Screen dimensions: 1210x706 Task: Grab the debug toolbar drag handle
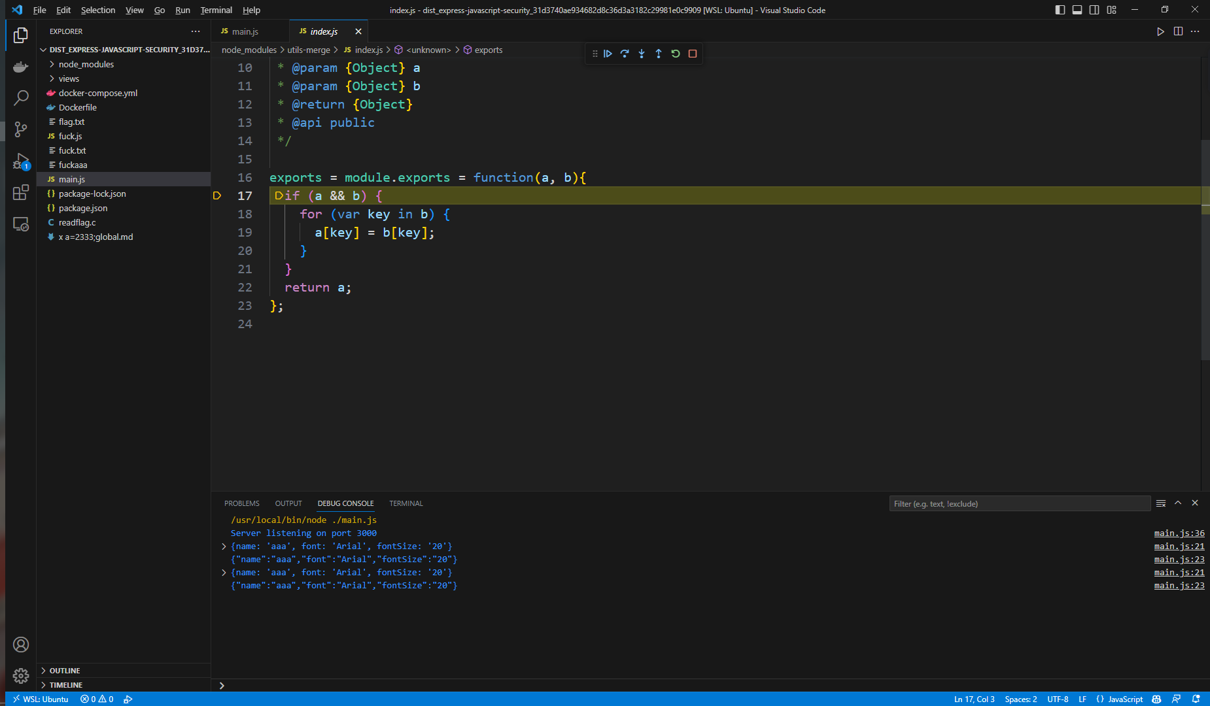(x=595, y=54)
